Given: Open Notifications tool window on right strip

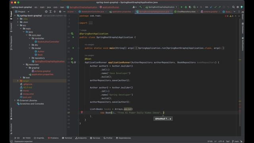Looking at the screenshot, I should [242, 44].
